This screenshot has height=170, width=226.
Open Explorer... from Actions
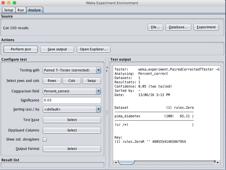(x=94, y=49)
